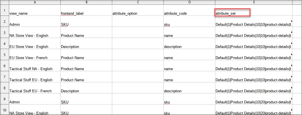Click the attribute_set header cell
This screenshot has height=115, width=302.
tap(254, 10)
